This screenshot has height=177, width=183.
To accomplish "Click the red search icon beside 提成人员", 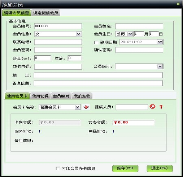I will (x=152, y=107).
